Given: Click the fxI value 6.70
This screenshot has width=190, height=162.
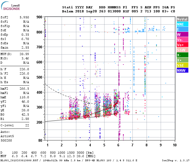Looking at the screenshot, I should (x=25, y=39).
